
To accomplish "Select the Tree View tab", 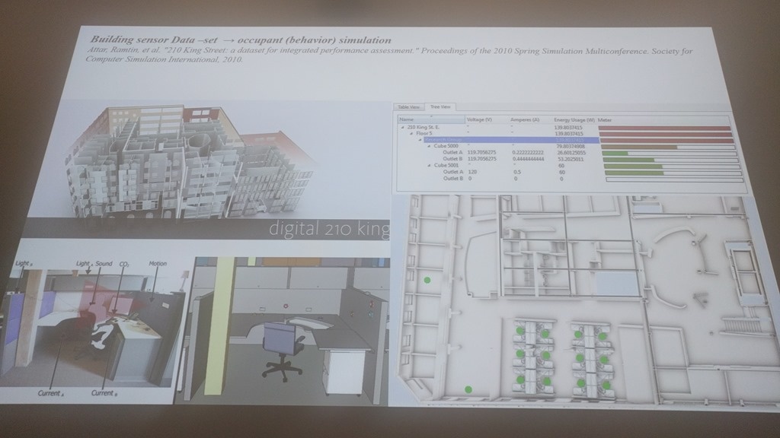I will [x=440, y=108].
